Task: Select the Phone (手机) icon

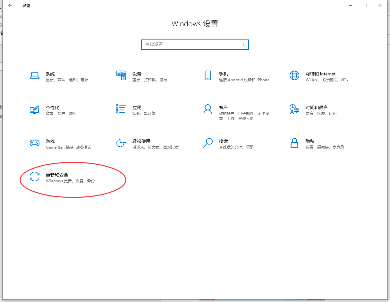Action: click(208, 76)
